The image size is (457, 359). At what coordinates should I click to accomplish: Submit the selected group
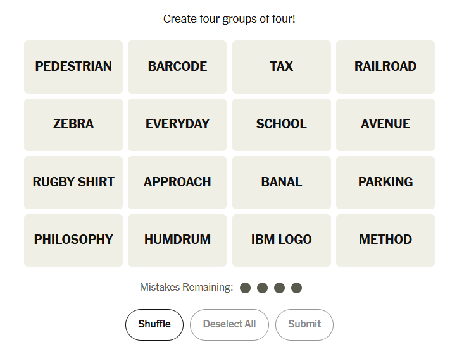[304, 324]
